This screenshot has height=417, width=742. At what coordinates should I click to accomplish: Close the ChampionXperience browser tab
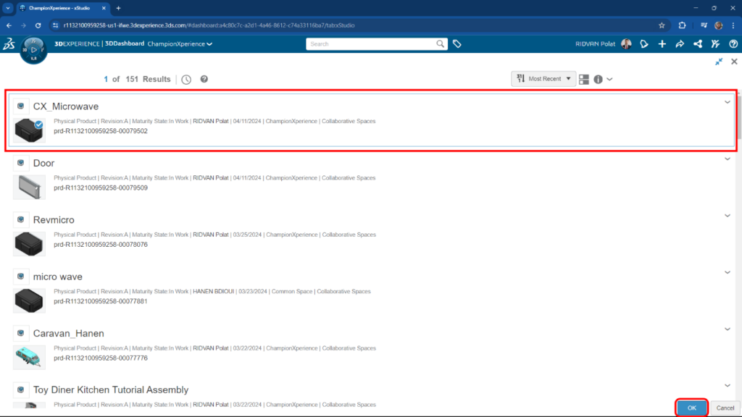pos(104,8)
